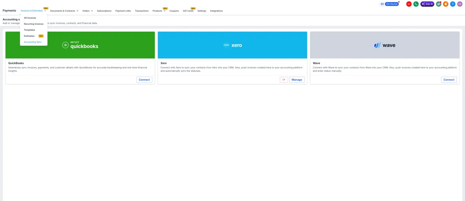
Task: Click the card icon beside Get Started
Action: [382, 4]
